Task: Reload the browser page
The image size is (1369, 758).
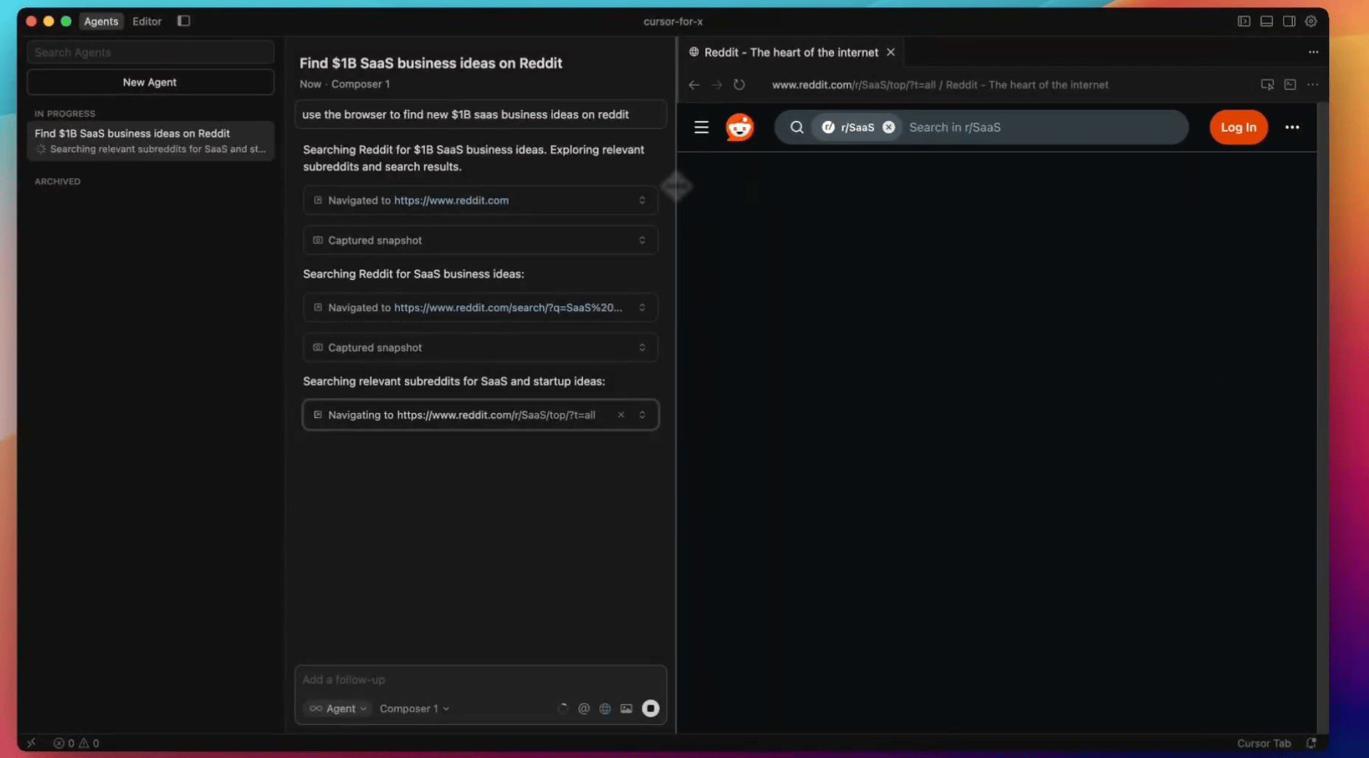Action: [739, 85]
